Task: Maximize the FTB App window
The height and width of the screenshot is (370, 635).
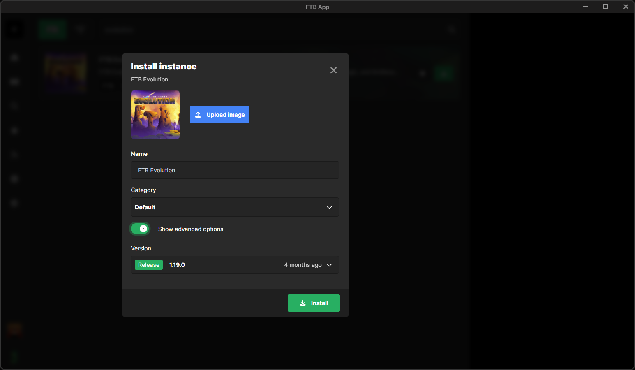Action: [x=605, y=7]
